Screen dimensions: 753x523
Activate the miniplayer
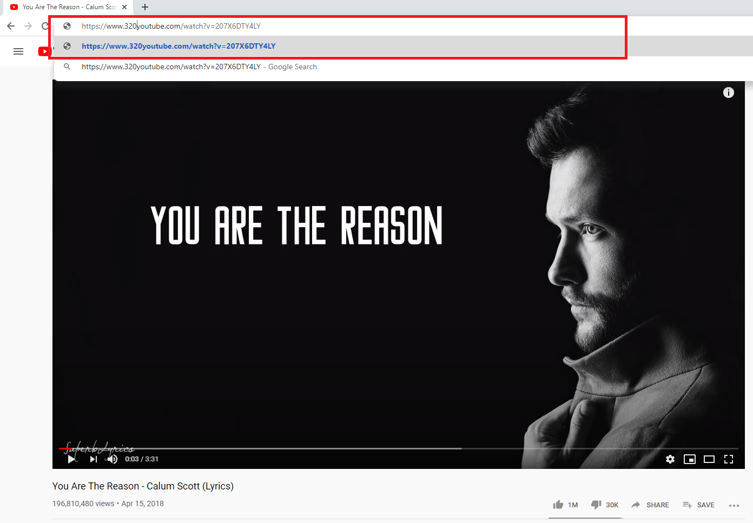690,459
